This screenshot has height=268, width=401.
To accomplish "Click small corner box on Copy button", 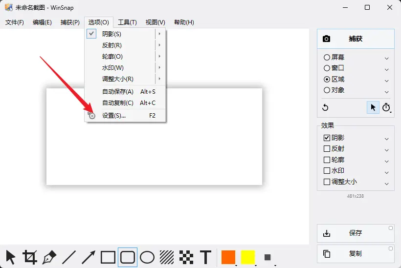I will click(x=391, y=248).
